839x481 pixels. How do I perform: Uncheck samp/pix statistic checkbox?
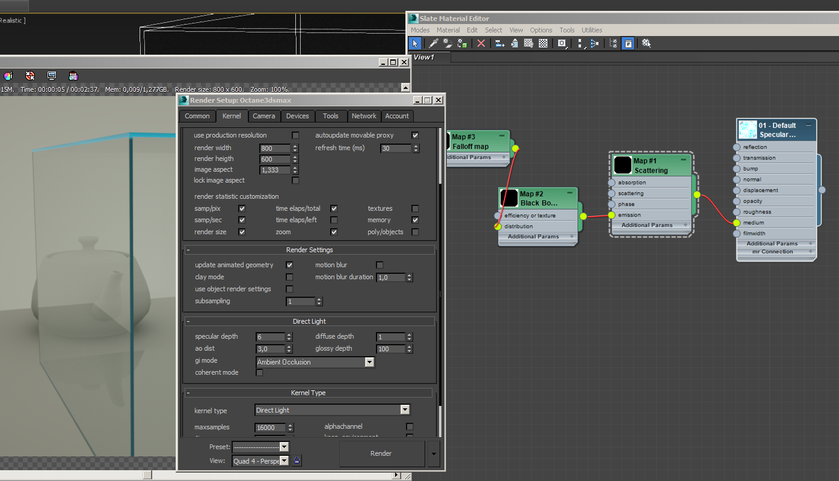click(242, 208)
